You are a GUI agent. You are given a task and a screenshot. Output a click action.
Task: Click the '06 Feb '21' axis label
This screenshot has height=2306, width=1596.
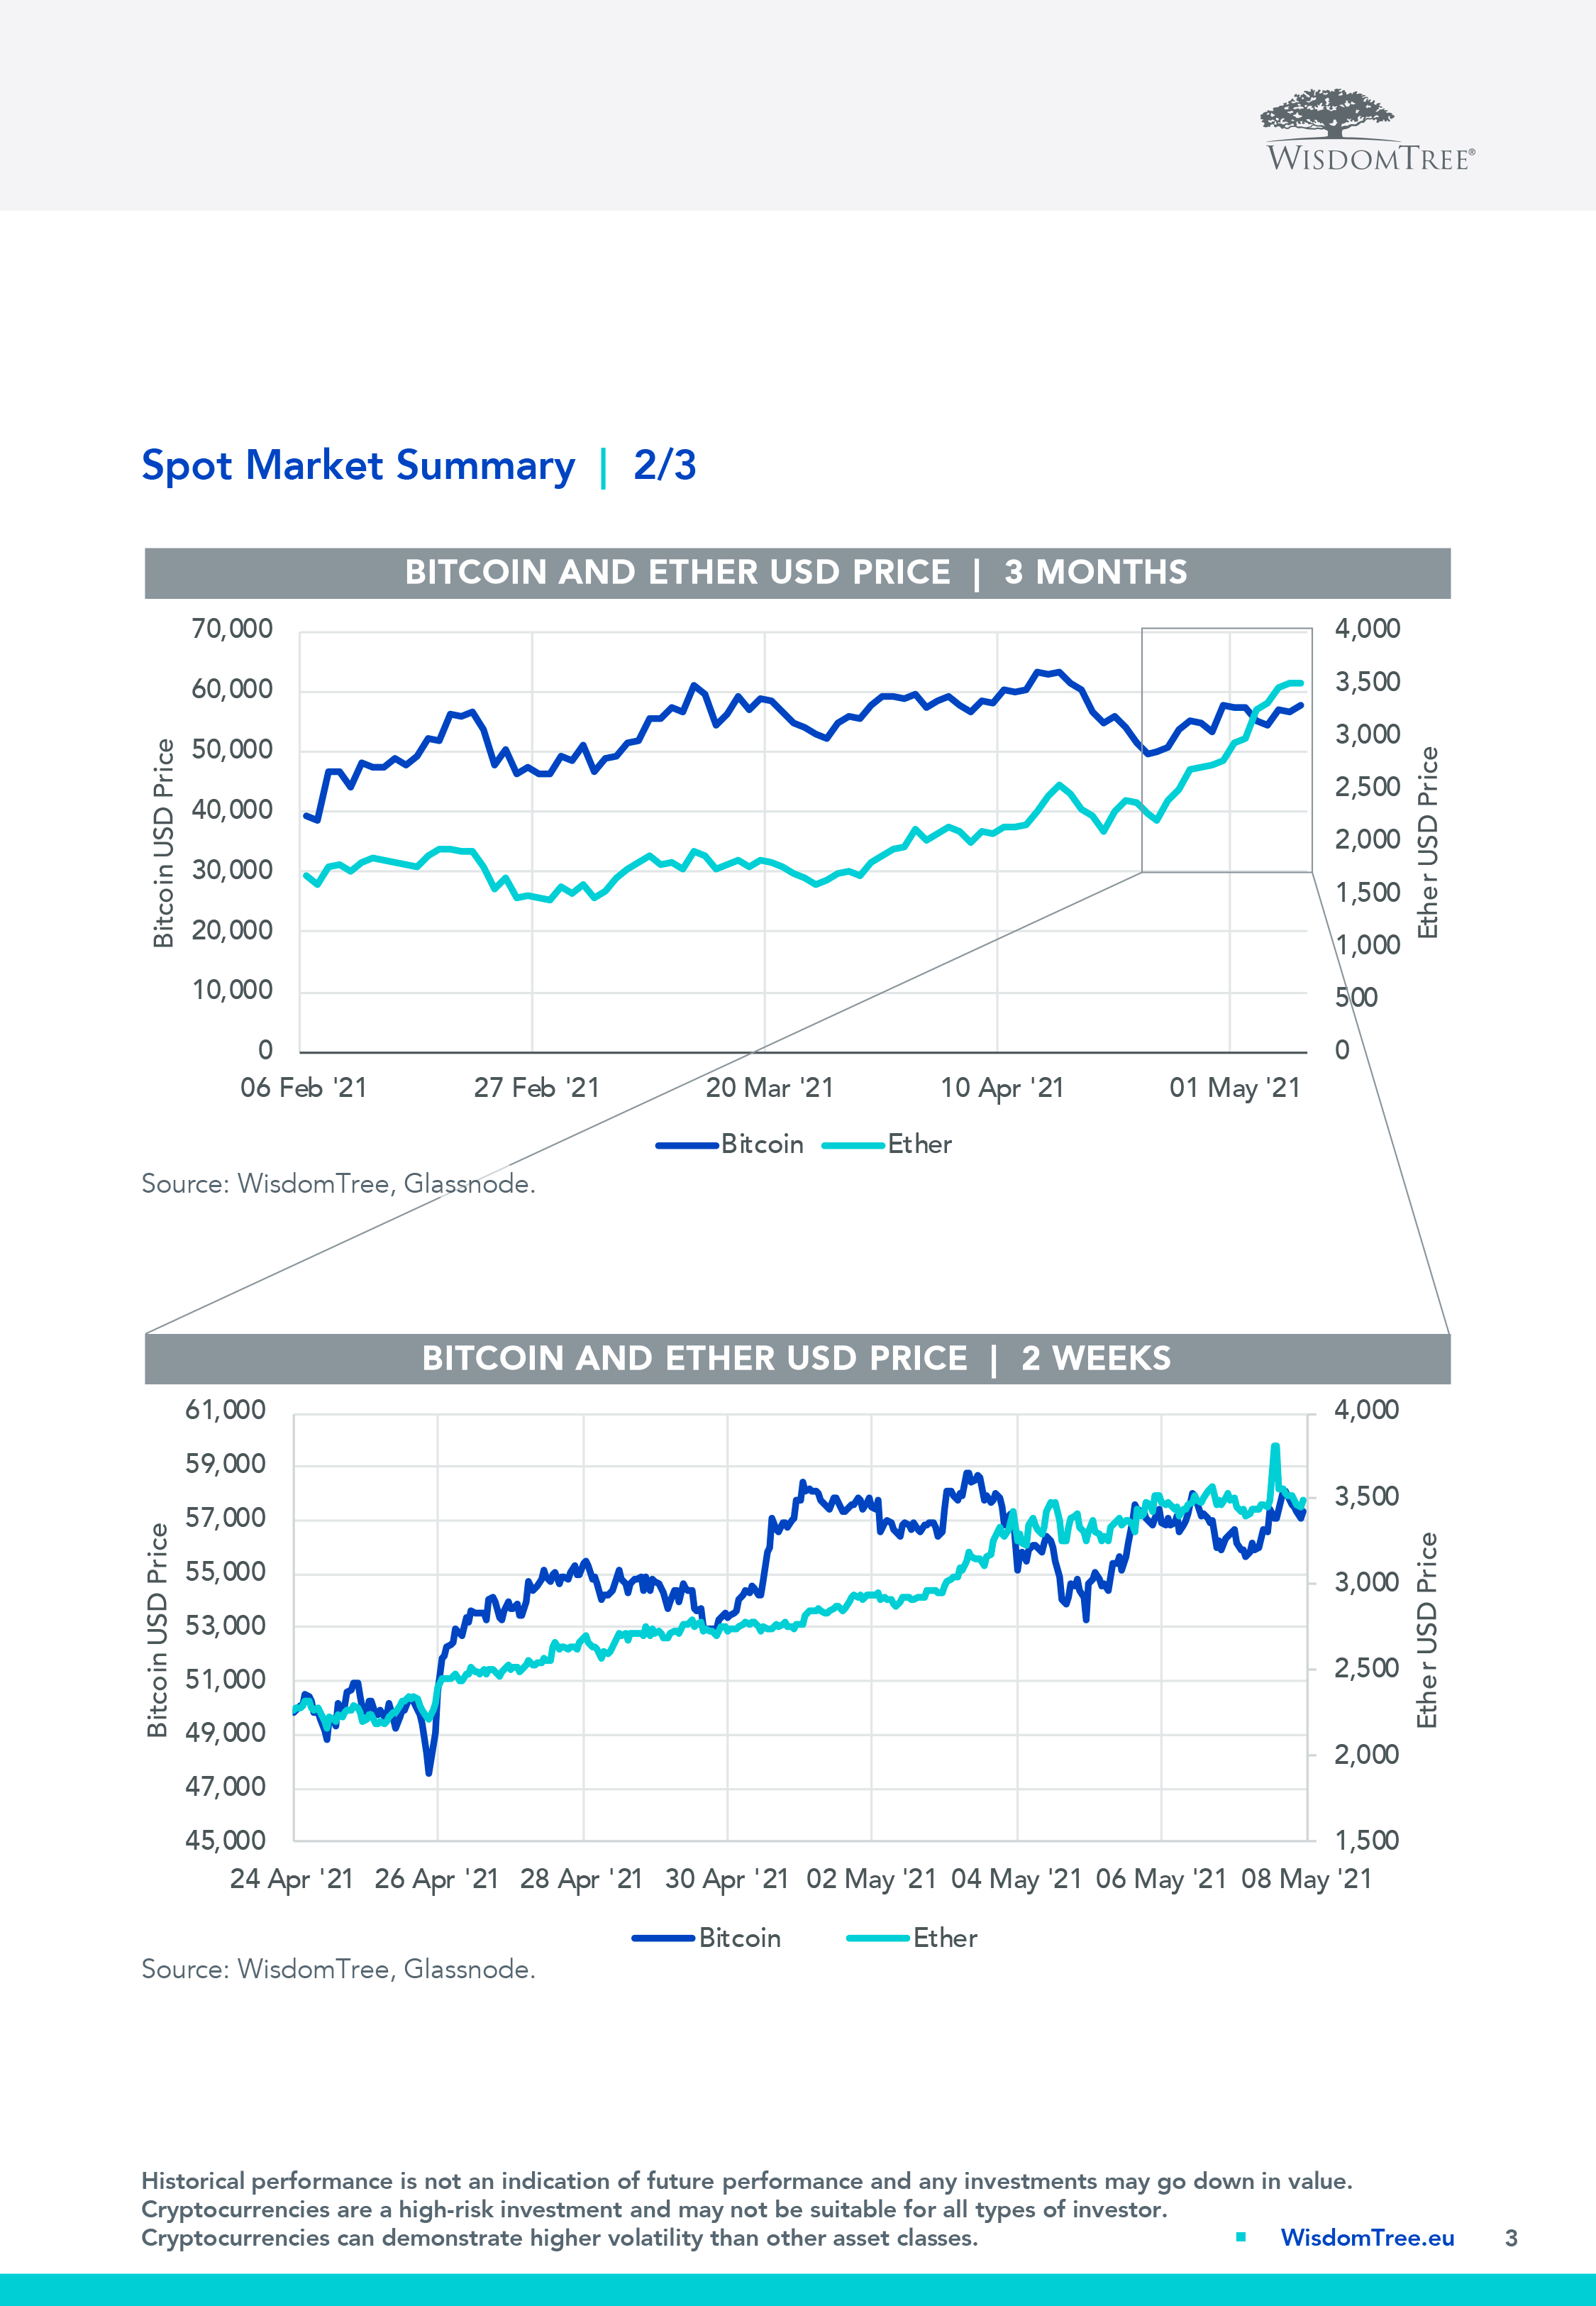click(x=304, y=1088)
